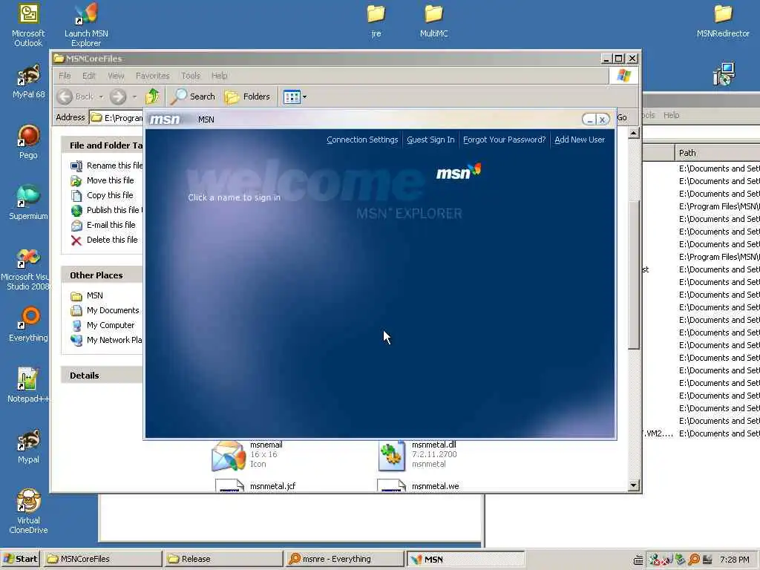Open the Tools menu in MSNCoreFiles

191,76
